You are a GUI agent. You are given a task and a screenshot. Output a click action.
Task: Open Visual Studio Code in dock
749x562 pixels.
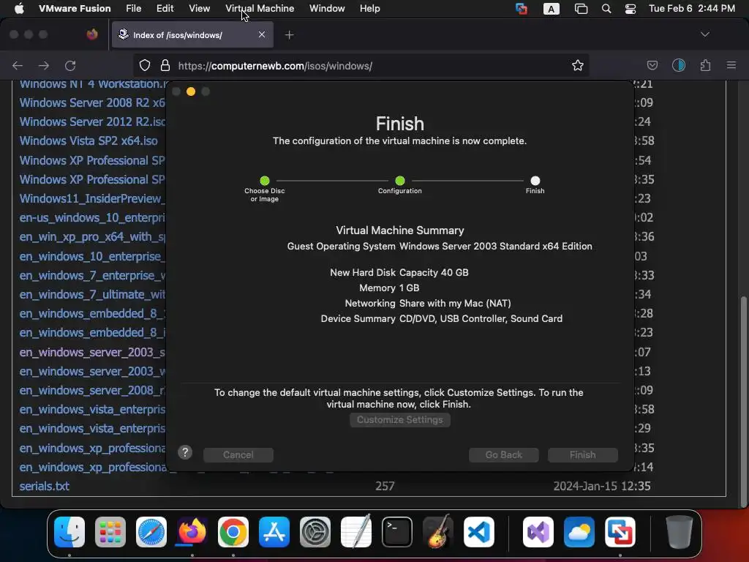[478, 531]
